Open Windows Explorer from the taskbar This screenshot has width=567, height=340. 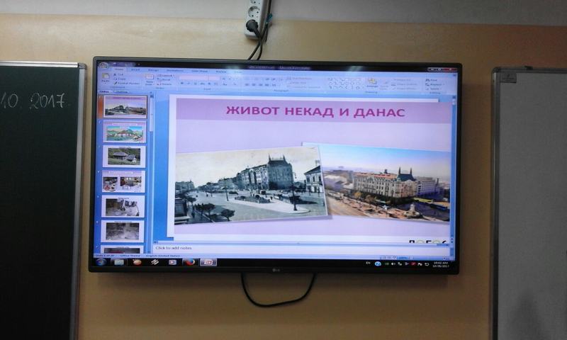click(119, 262)
